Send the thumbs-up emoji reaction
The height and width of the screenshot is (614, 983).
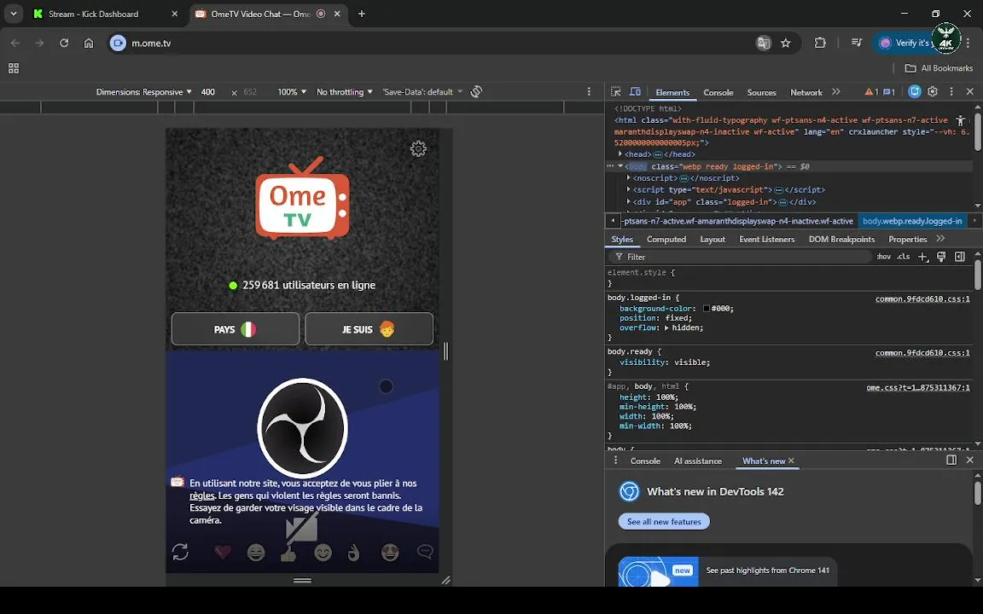pos(288,553)
